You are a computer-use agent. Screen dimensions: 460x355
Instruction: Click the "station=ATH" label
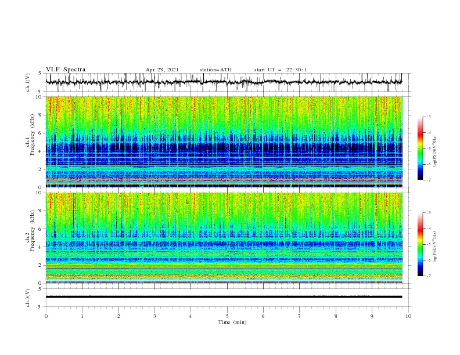[215, 70]
